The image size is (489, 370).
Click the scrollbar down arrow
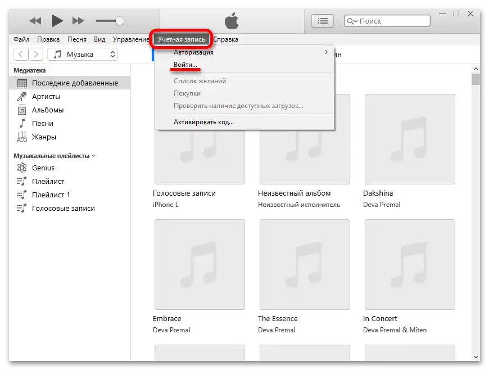(476, 357)
